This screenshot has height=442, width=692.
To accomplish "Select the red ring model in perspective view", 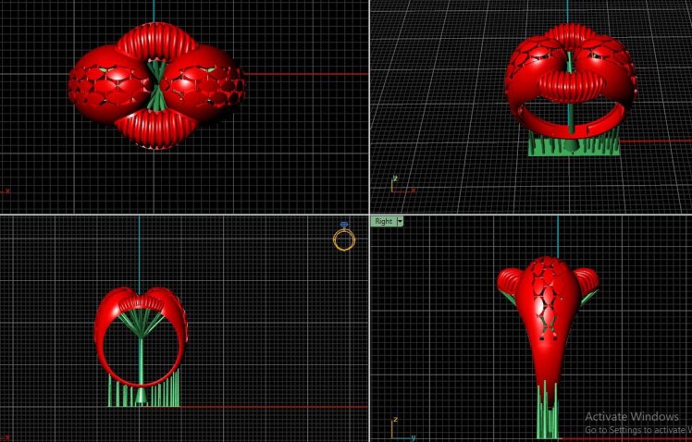I will point(570,83).
